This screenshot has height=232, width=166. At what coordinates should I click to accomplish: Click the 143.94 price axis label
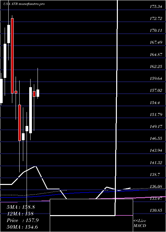point(156,150)
